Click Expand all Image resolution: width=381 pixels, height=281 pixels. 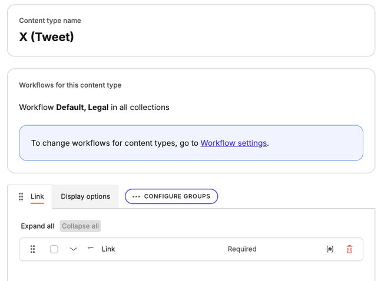pos(38,226)
